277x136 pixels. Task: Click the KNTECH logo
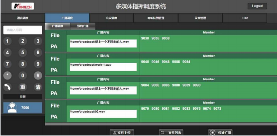[23, 6]
